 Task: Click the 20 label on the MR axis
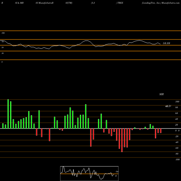pyautogui.click(x=177, y=125)
